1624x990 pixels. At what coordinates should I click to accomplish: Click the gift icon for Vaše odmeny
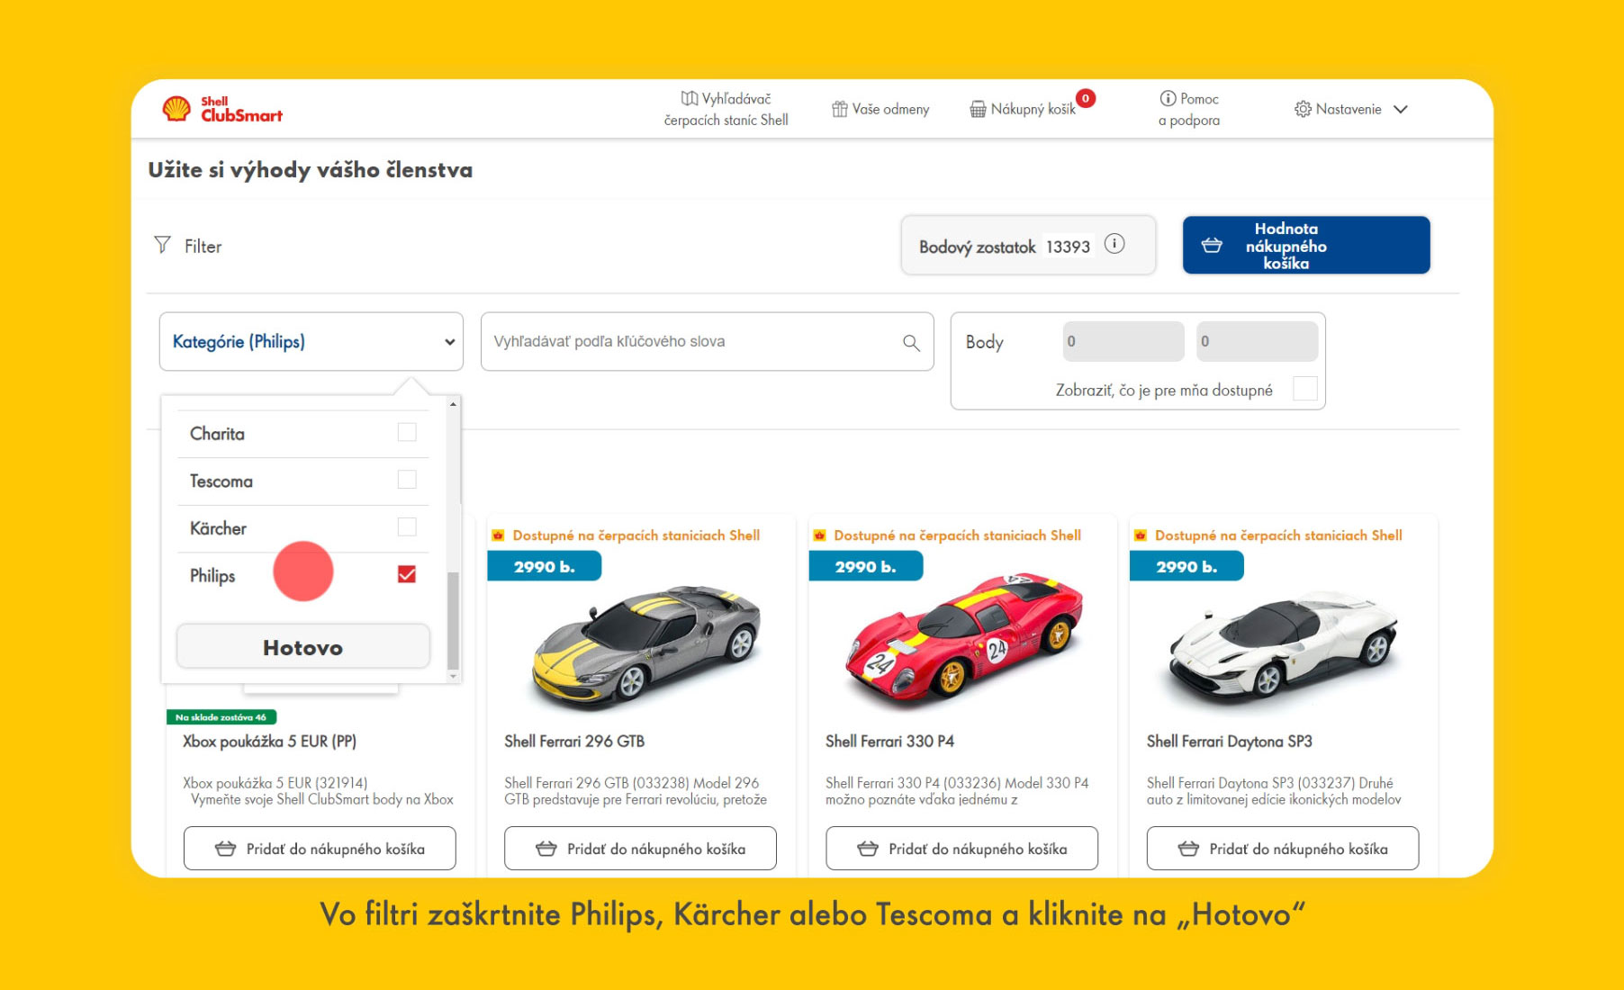840,109
